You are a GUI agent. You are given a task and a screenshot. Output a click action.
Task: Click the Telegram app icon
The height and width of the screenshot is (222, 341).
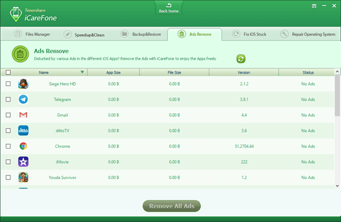click(23, 100)
